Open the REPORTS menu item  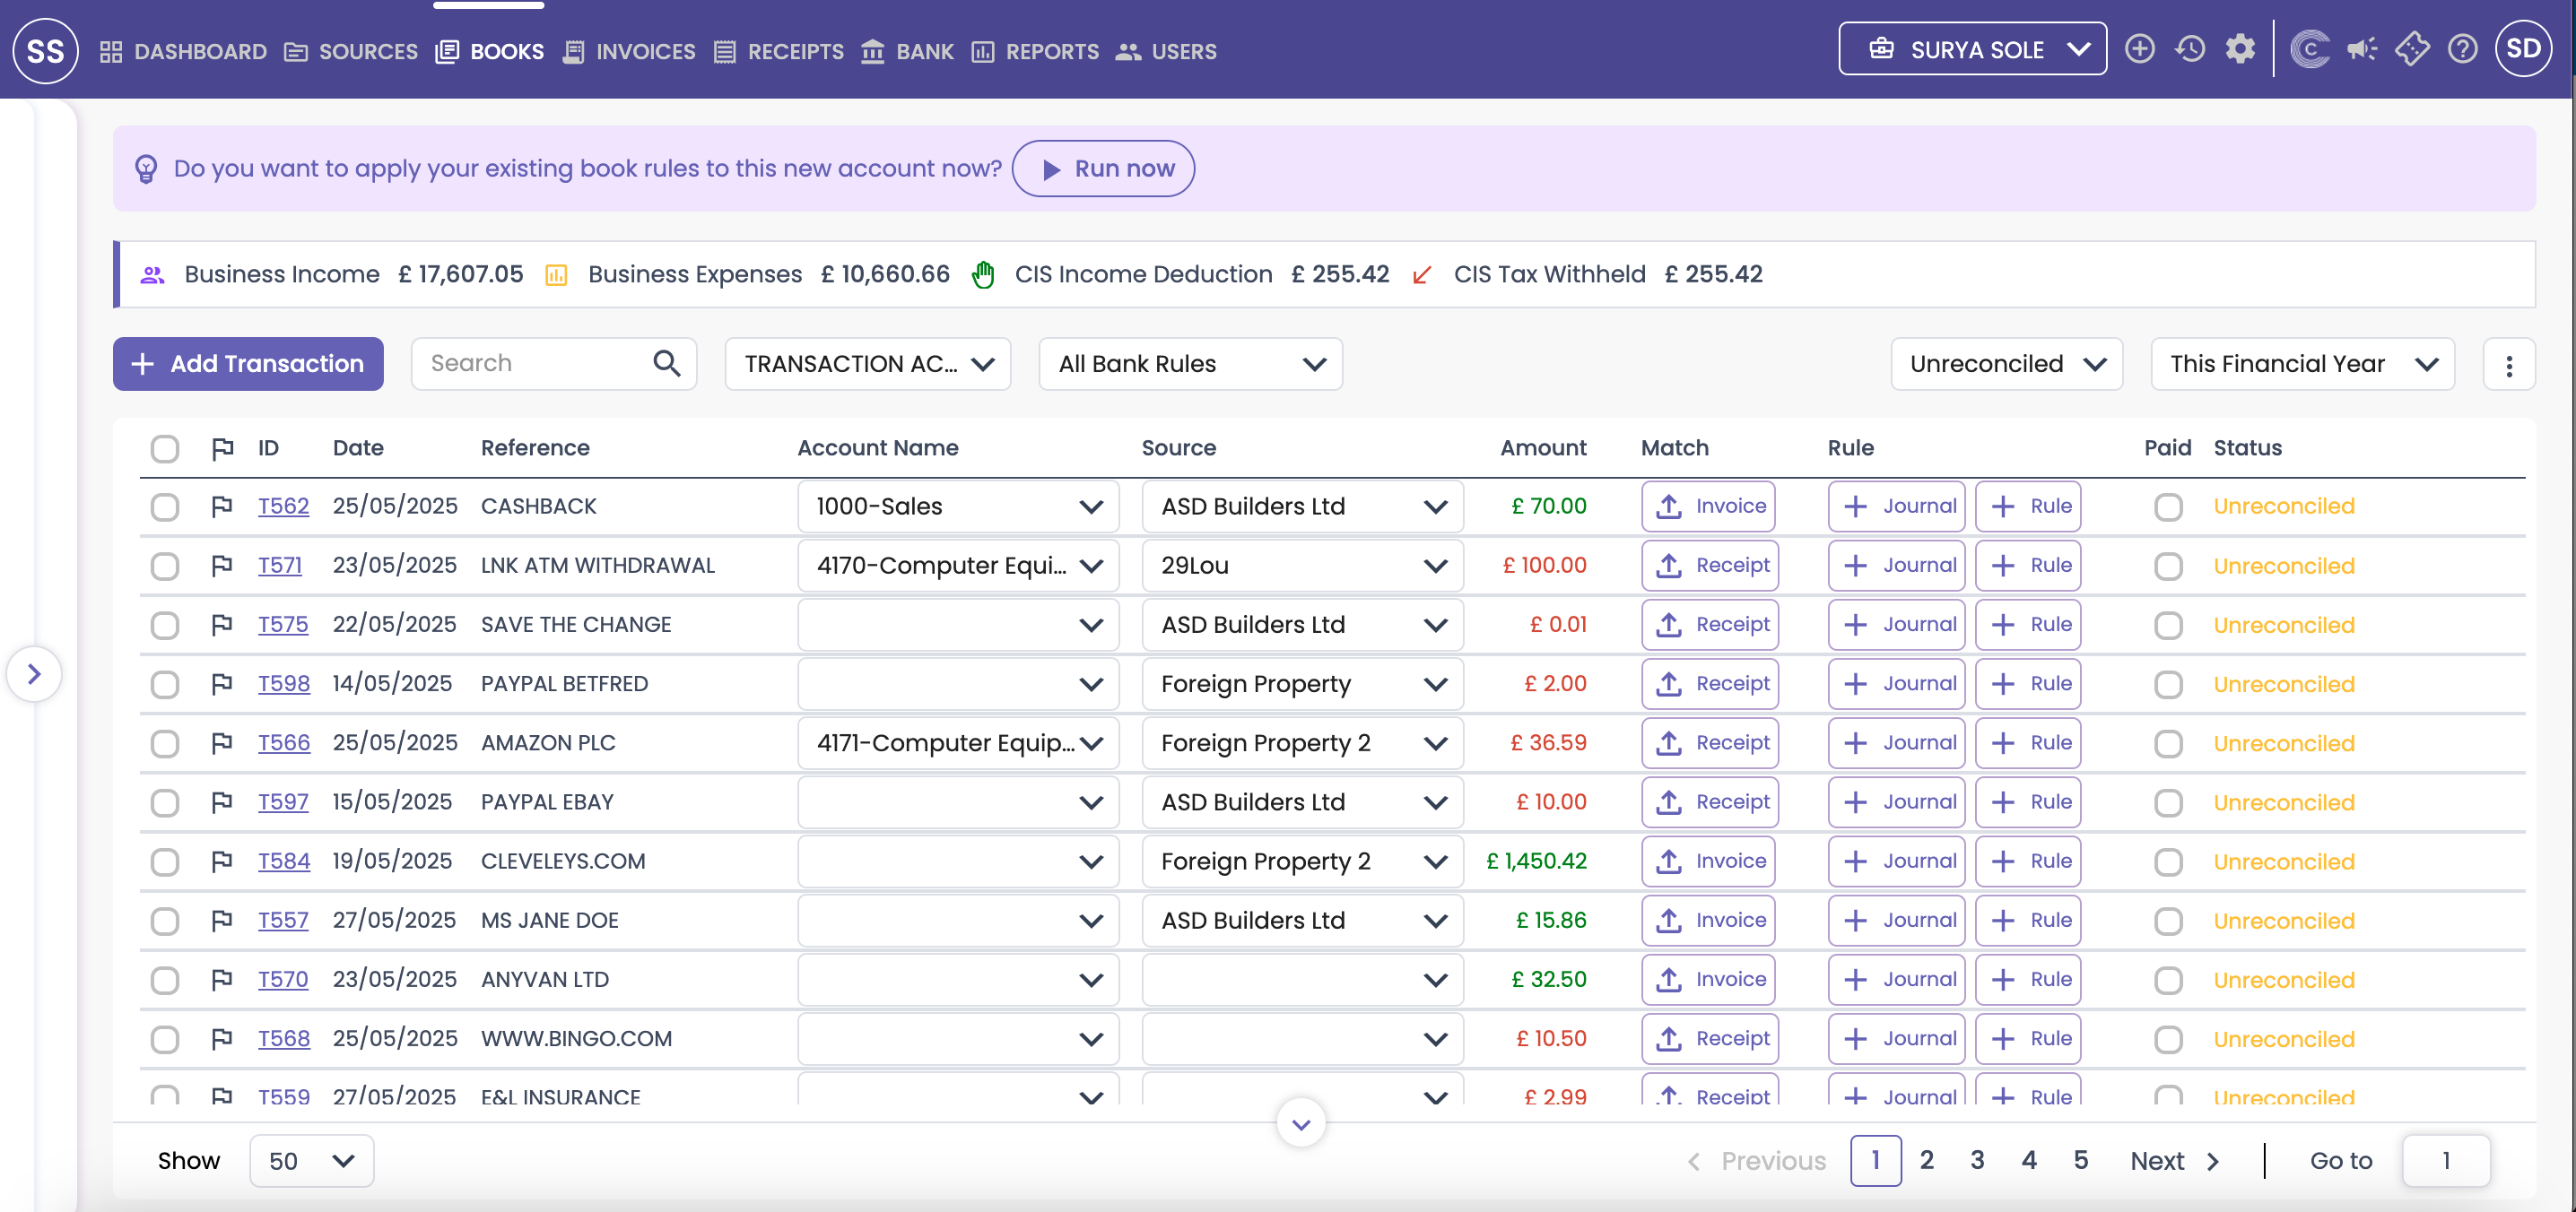pyautogui.click(x=1035, y=51)
